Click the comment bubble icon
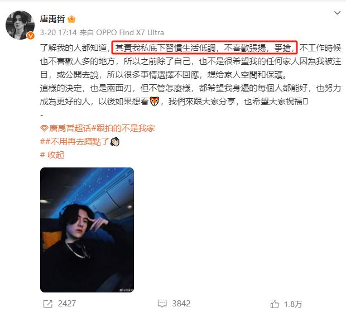The image size is (346, 312). tap(162, 304)
